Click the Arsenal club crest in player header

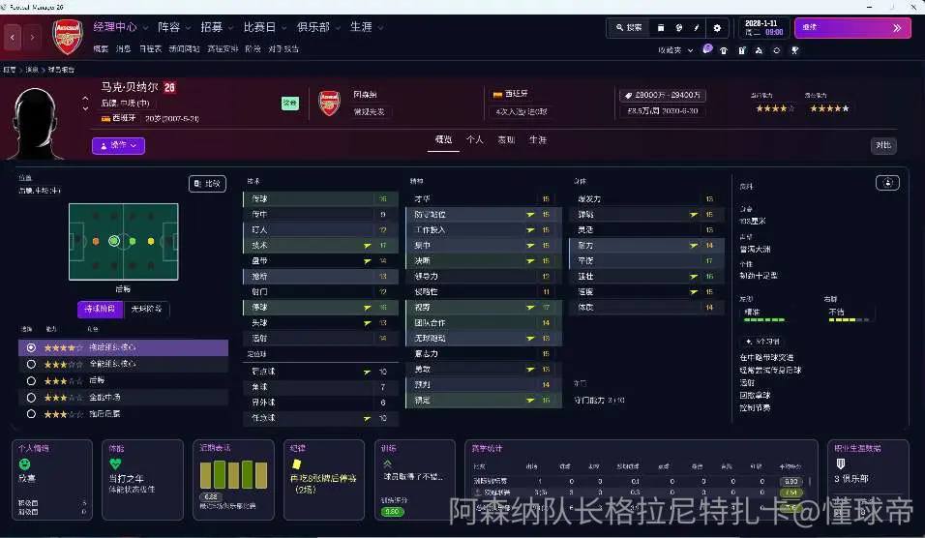click(x=329, y=104)
